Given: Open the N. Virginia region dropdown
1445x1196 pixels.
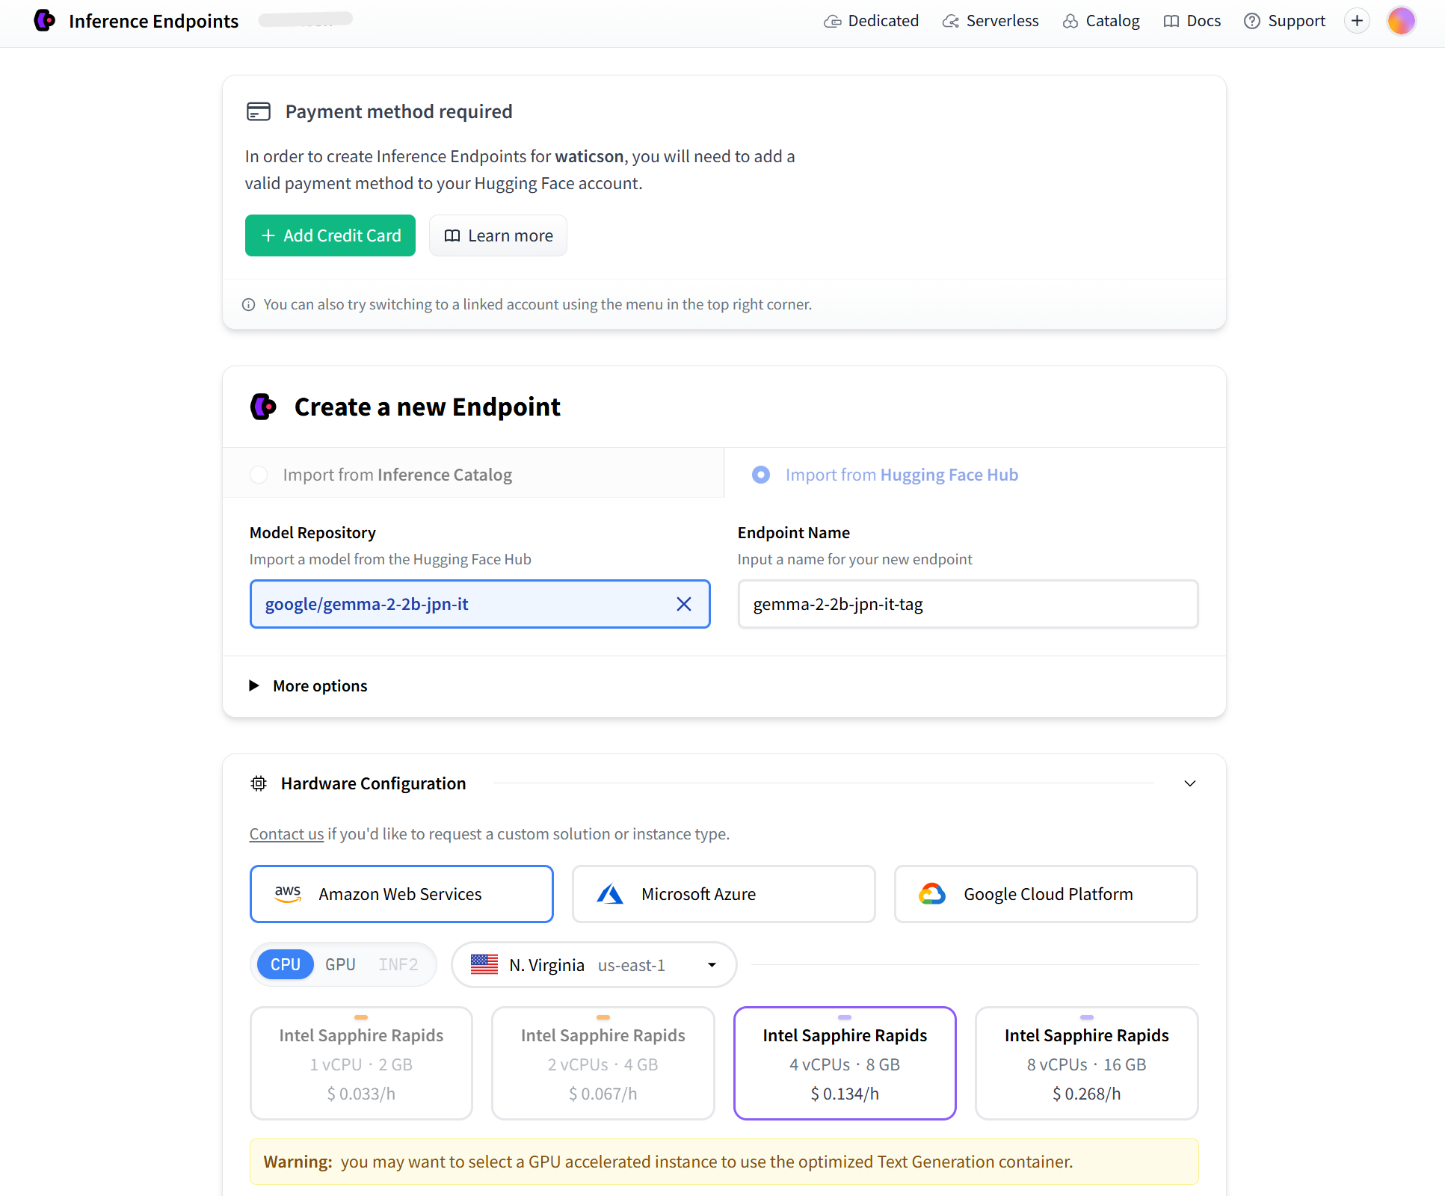Looking at the screenshot, I should pyautogui.click(x=594, y=965).
